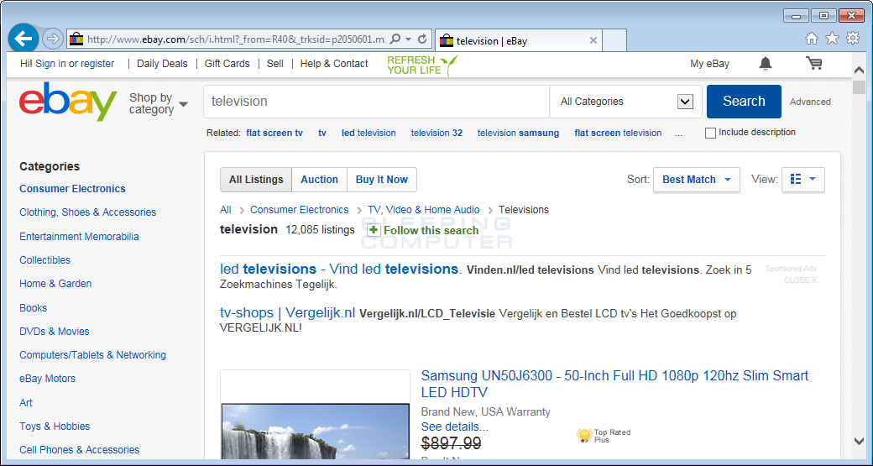Click the Sign in link
873x466 pixels.
tap(50, 64)
